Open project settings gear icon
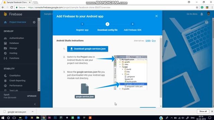Screen dimensions: 214x120 pos(34,22)
